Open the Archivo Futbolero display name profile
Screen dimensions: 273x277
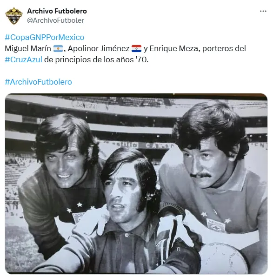57,11
